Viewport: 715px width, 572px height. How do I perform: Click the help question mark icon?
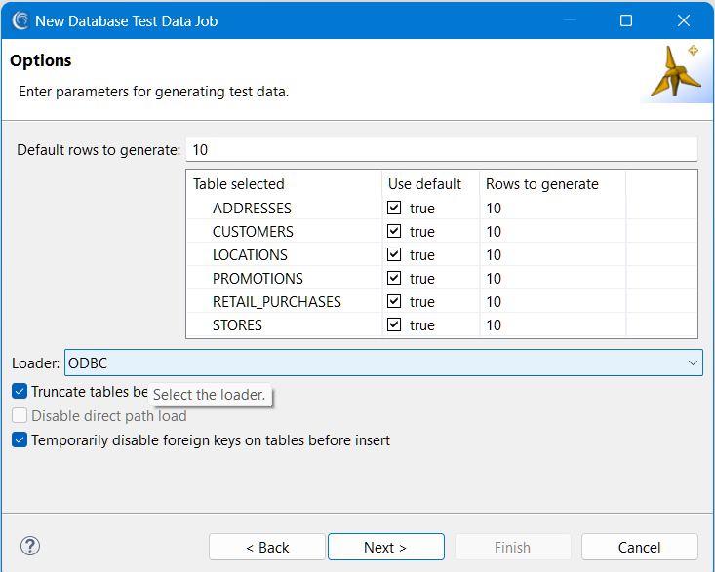[30, 546]
